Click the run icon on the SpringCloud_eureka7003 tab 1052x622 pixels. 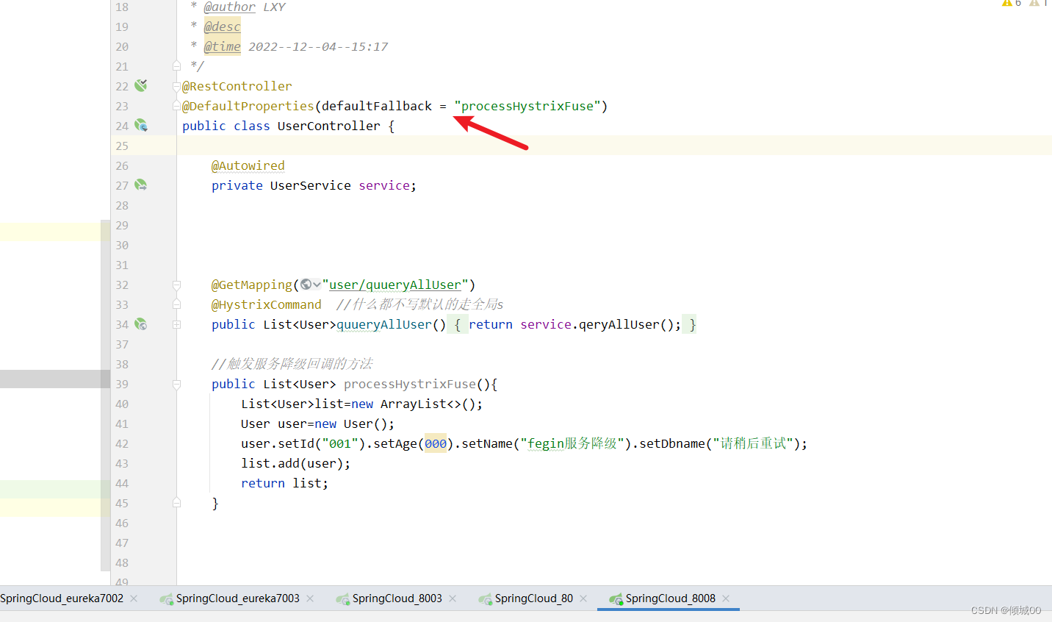pyautogui.click(x=167, y=598)
